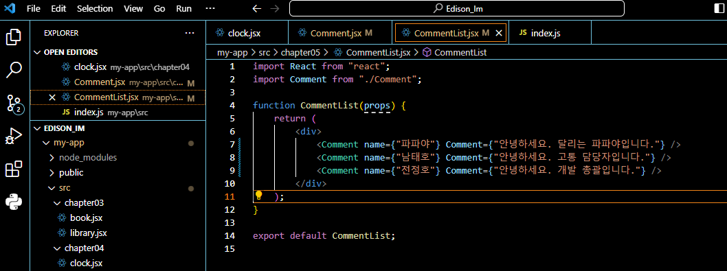Viewport: 727px width, 271px height.
Task: Open the title bar overflow menu ellipsis
Action: click(210, 8)
